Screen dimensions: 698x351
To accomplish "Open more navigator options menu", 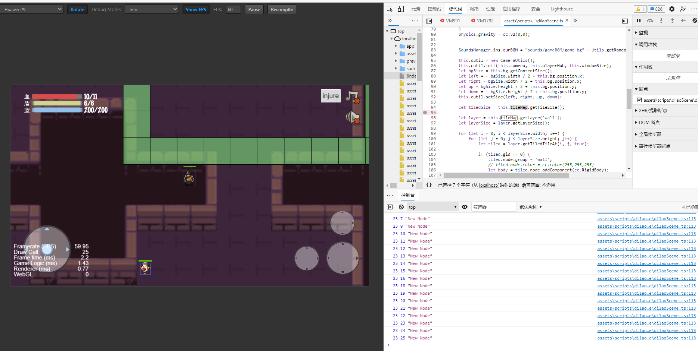I will pyautogui.click(x=415, y=21).
